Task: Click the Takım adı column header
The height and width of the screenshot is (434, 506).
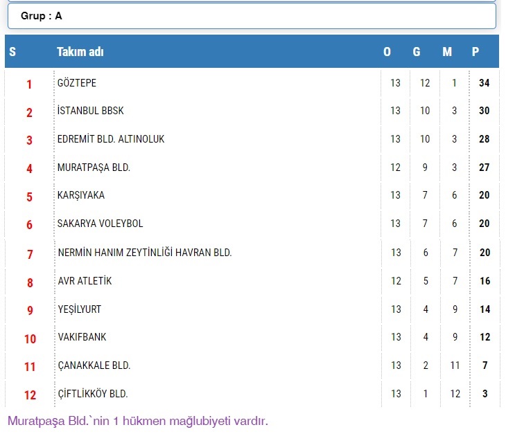Action: point(80,52)
